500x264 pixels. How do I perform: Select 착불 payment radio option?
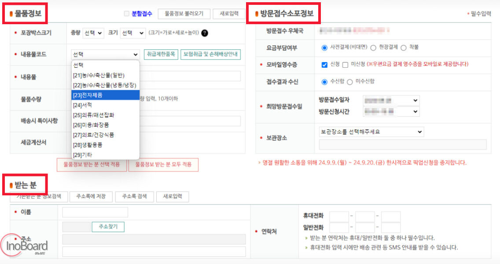click(403, 48)
